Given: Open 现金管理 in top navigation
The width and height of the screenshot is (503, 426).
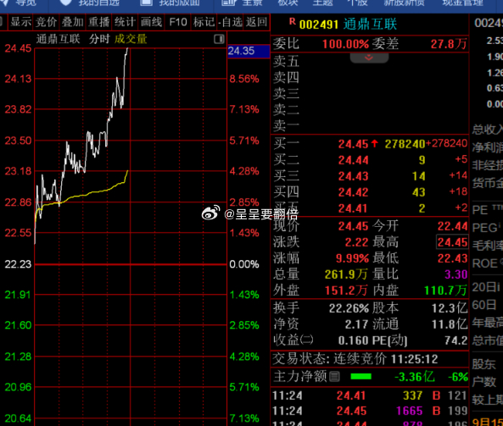Looking at the screenshot, I should pos(463,3).
